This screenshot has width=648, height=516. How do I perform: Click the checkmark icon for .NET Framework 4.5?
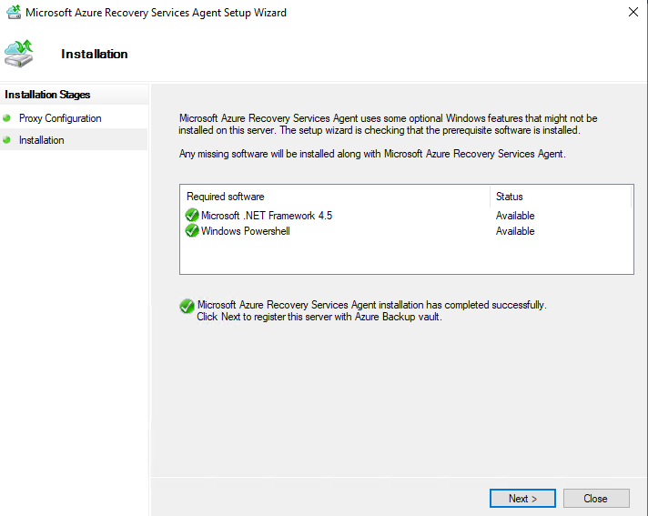pyautogui.click(x=192, y=216)
